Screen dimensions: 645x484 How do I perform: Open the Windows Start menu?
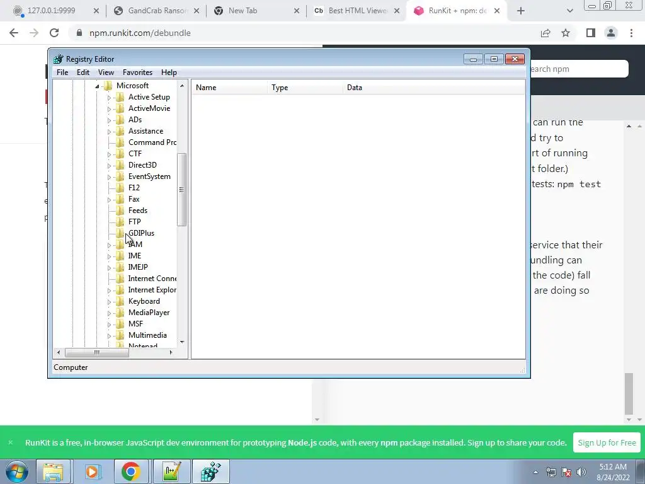[17, 471]
